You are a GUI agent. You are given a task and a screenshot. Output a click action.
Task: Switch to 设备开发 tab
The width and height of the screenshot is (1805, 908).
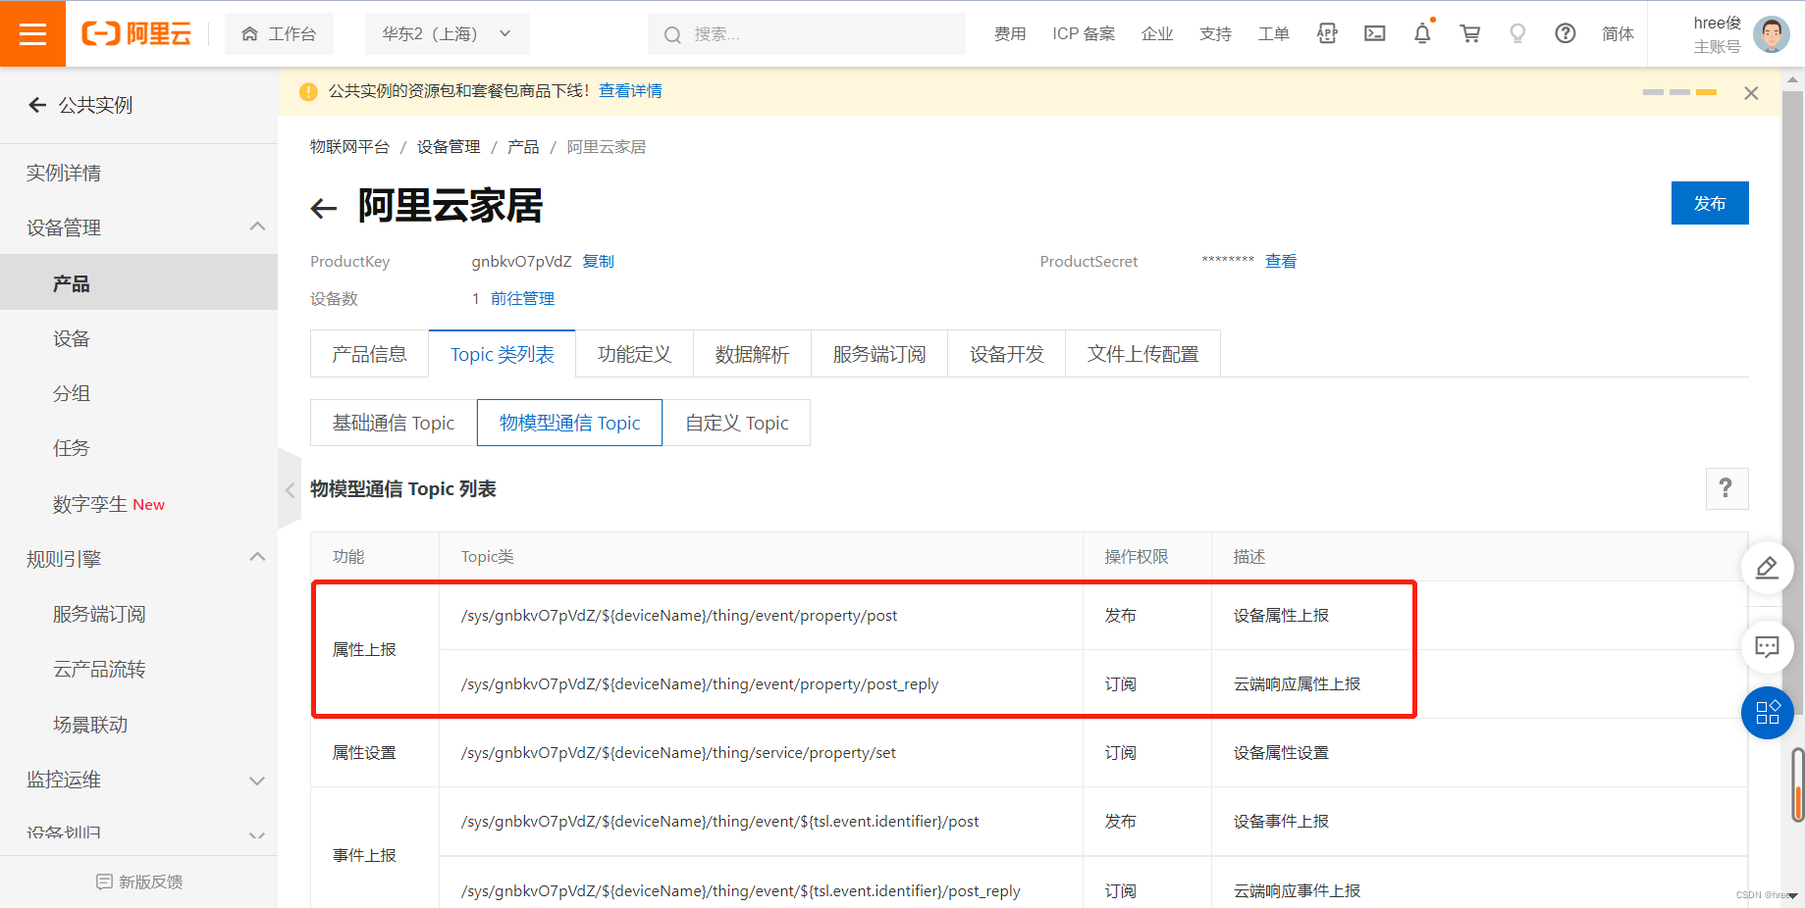1006,354
